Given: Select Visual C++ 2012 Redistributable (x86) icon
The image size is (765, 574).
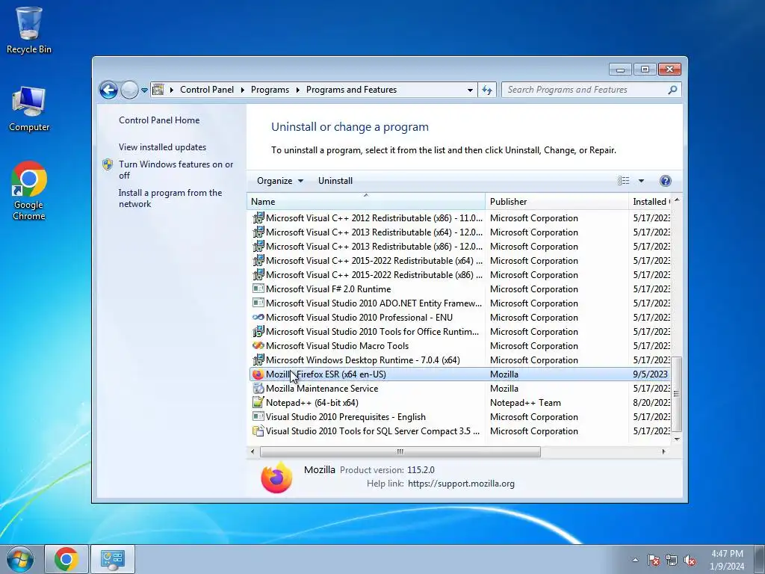Looking at the screenshot, I should click(x=258, y=217).
